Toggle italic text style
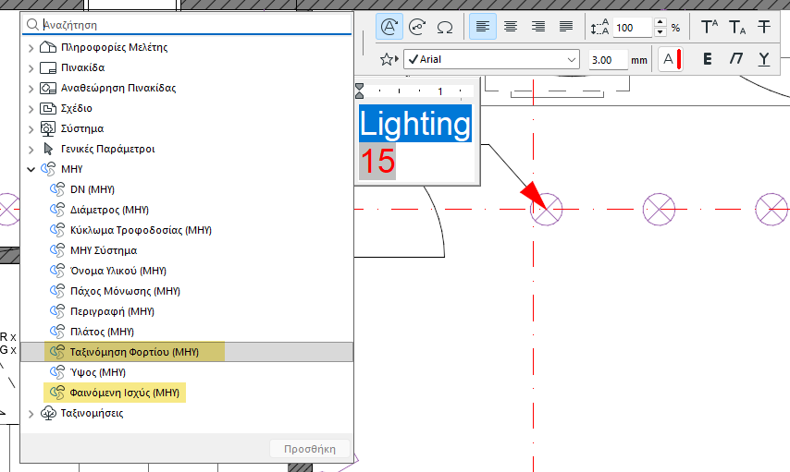 click(736, 59)
